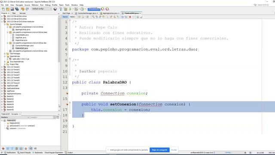The height and width of the screenshot is (155, 275).
Task: Click the Build Project hammer icon
Action: pos(61,9)
